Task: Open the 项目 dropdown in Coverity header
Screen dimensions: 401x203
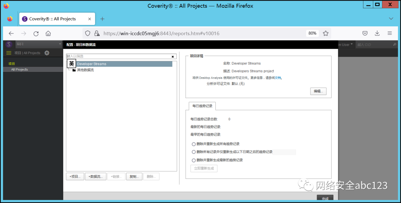Action: tap(39, 44)
